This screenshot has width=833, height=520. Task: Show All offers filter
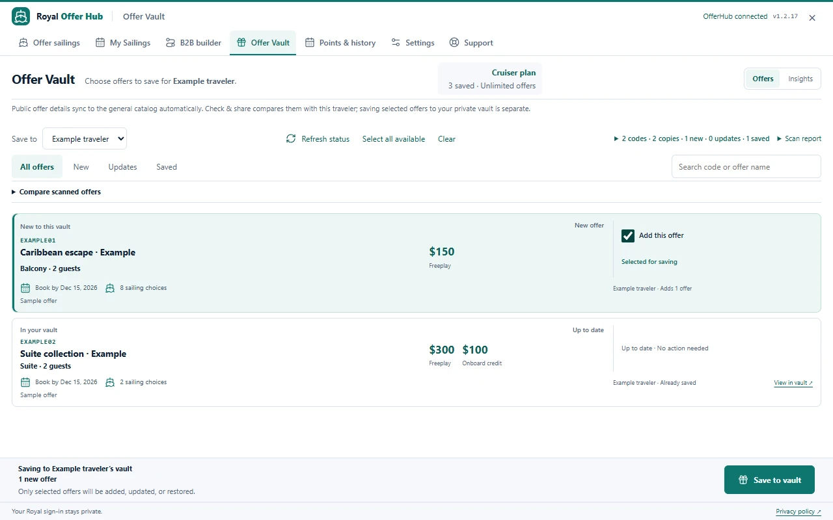[x=37, y=167]
